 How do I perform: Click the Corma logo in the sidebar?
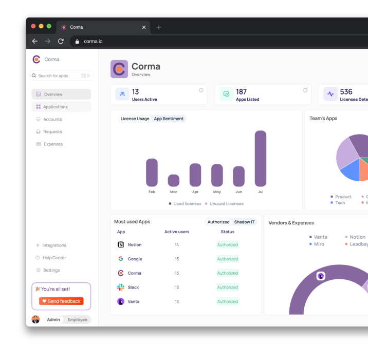click(36, 60)
